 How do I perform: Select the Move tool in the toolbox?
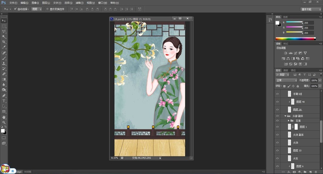[4, 21]
